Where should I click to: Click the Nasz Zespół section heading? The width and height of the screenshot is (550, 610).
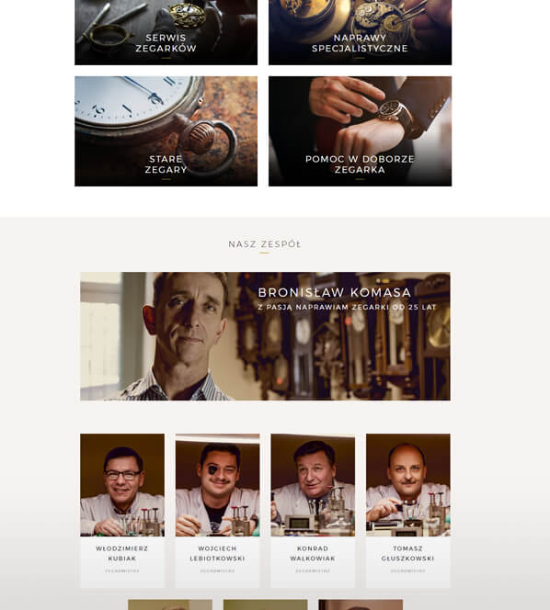pyautogui.click(x=265, y=244)
